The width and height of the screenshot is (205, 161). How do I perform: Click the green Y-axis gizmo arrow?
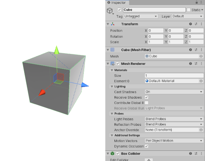click(x=56, y=50)
